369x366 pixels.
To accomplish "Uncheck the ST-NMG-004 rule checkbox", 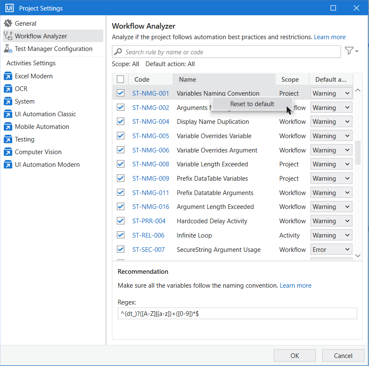I will click(121, 121).
